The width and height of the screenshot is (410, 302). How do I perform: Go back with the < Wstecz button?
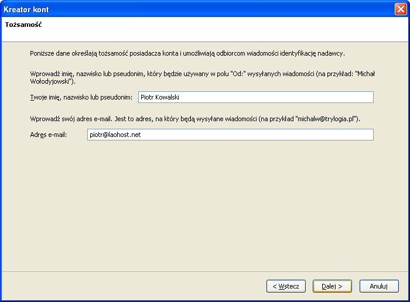click(286, 286)
